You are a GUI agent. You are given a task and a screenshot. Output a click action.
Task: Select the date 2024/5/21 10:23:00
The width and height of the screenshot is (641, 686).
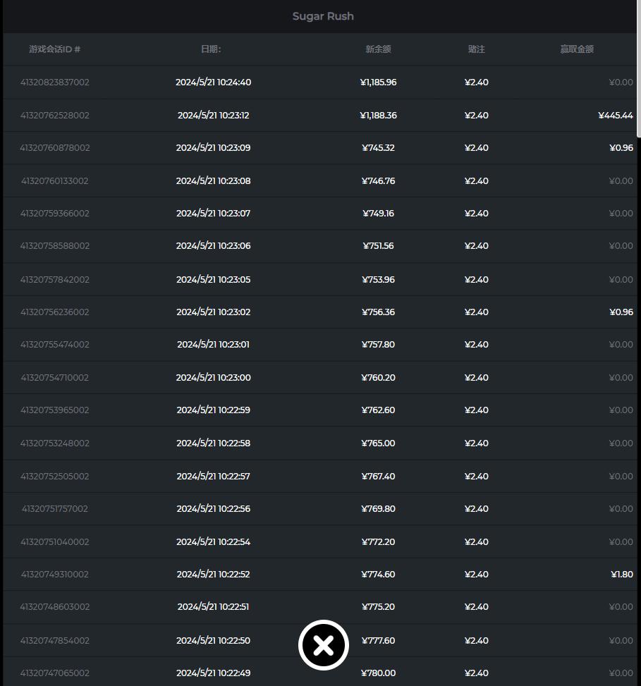(214, 378)
